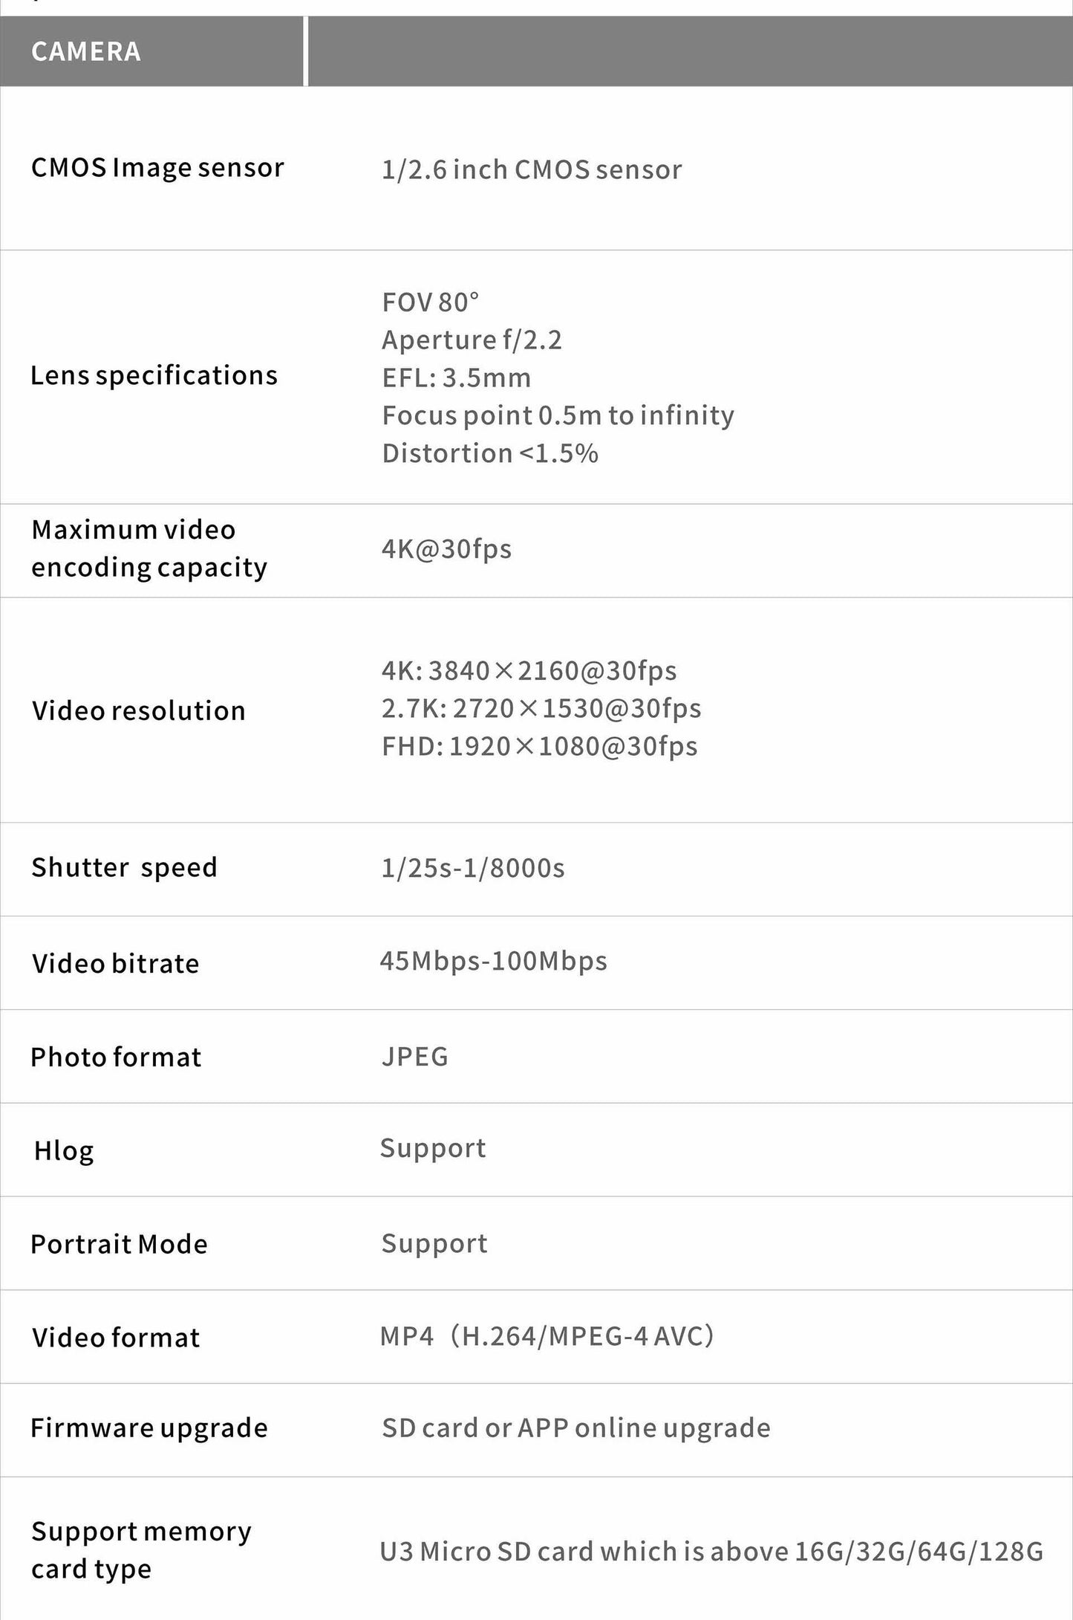
Task: Click the Maximum video encoding capacity label
Action: click(x=149, y=548)
